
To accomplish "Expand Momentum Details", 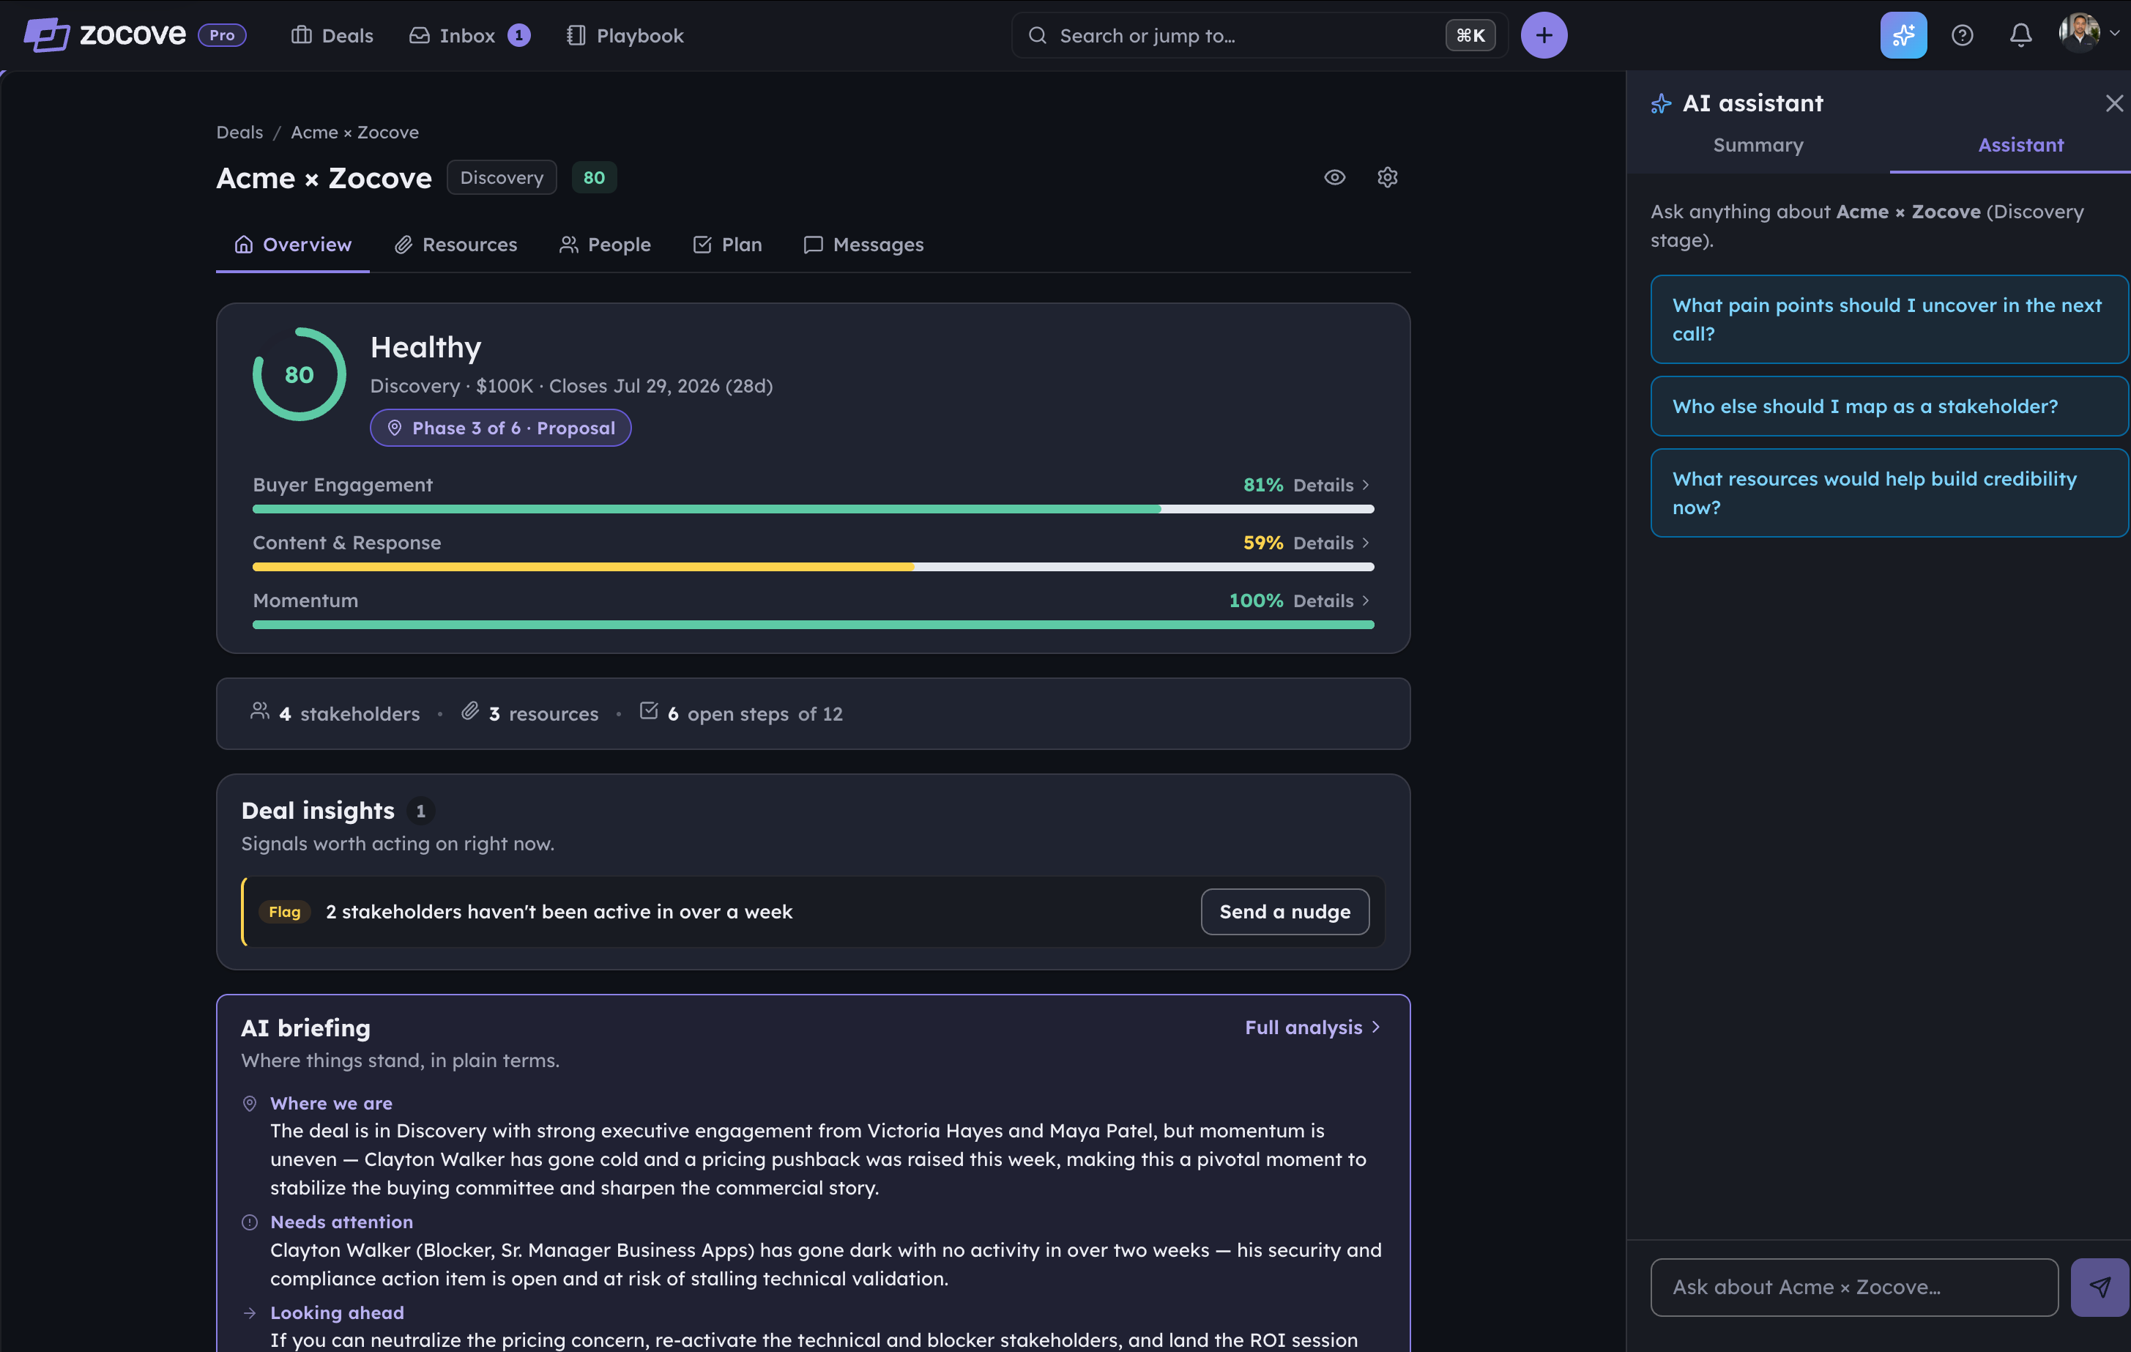I will point(1331,601).
